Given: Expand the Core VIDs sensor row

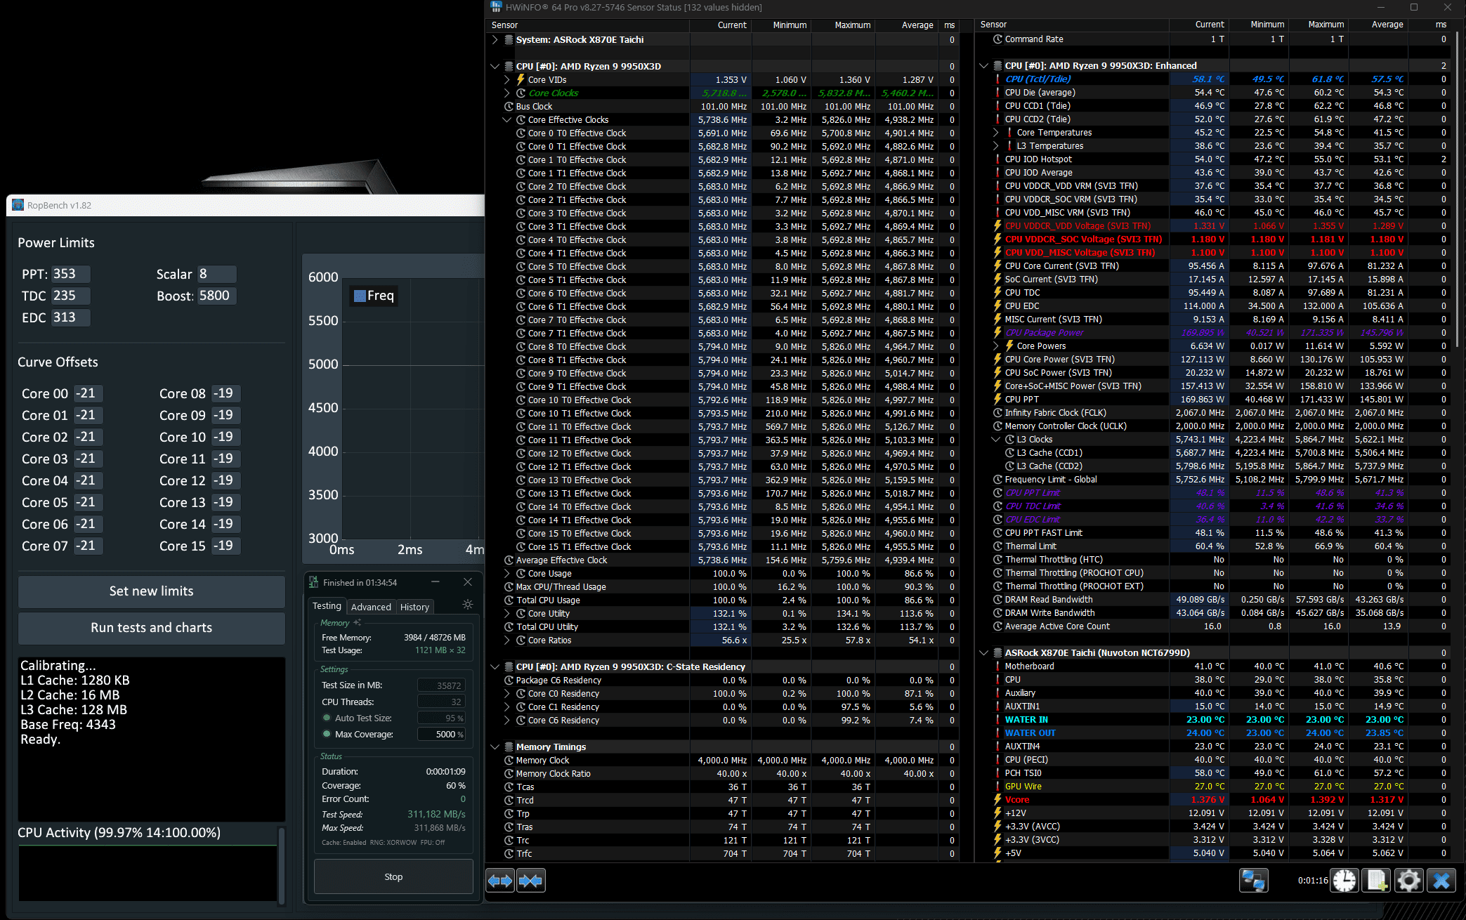Looking at the screenshot, I should pos(507,80).
